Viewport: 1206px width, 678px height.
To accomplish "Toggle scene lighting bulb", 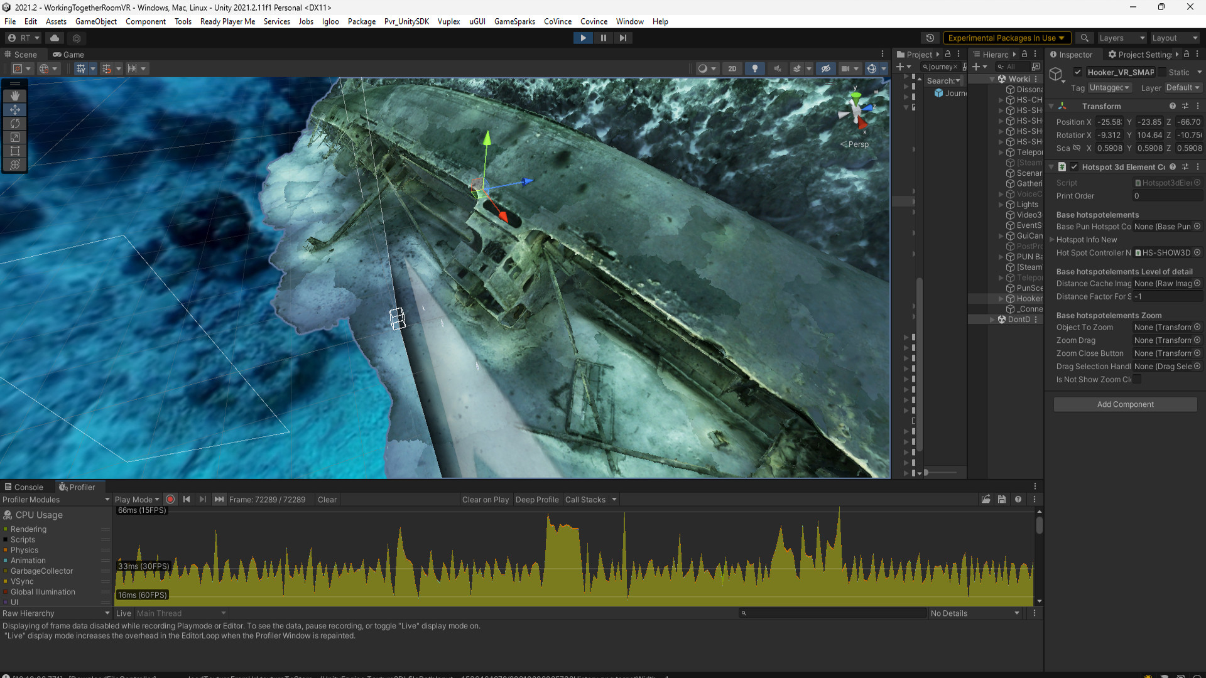I will (x=755, y=68).
